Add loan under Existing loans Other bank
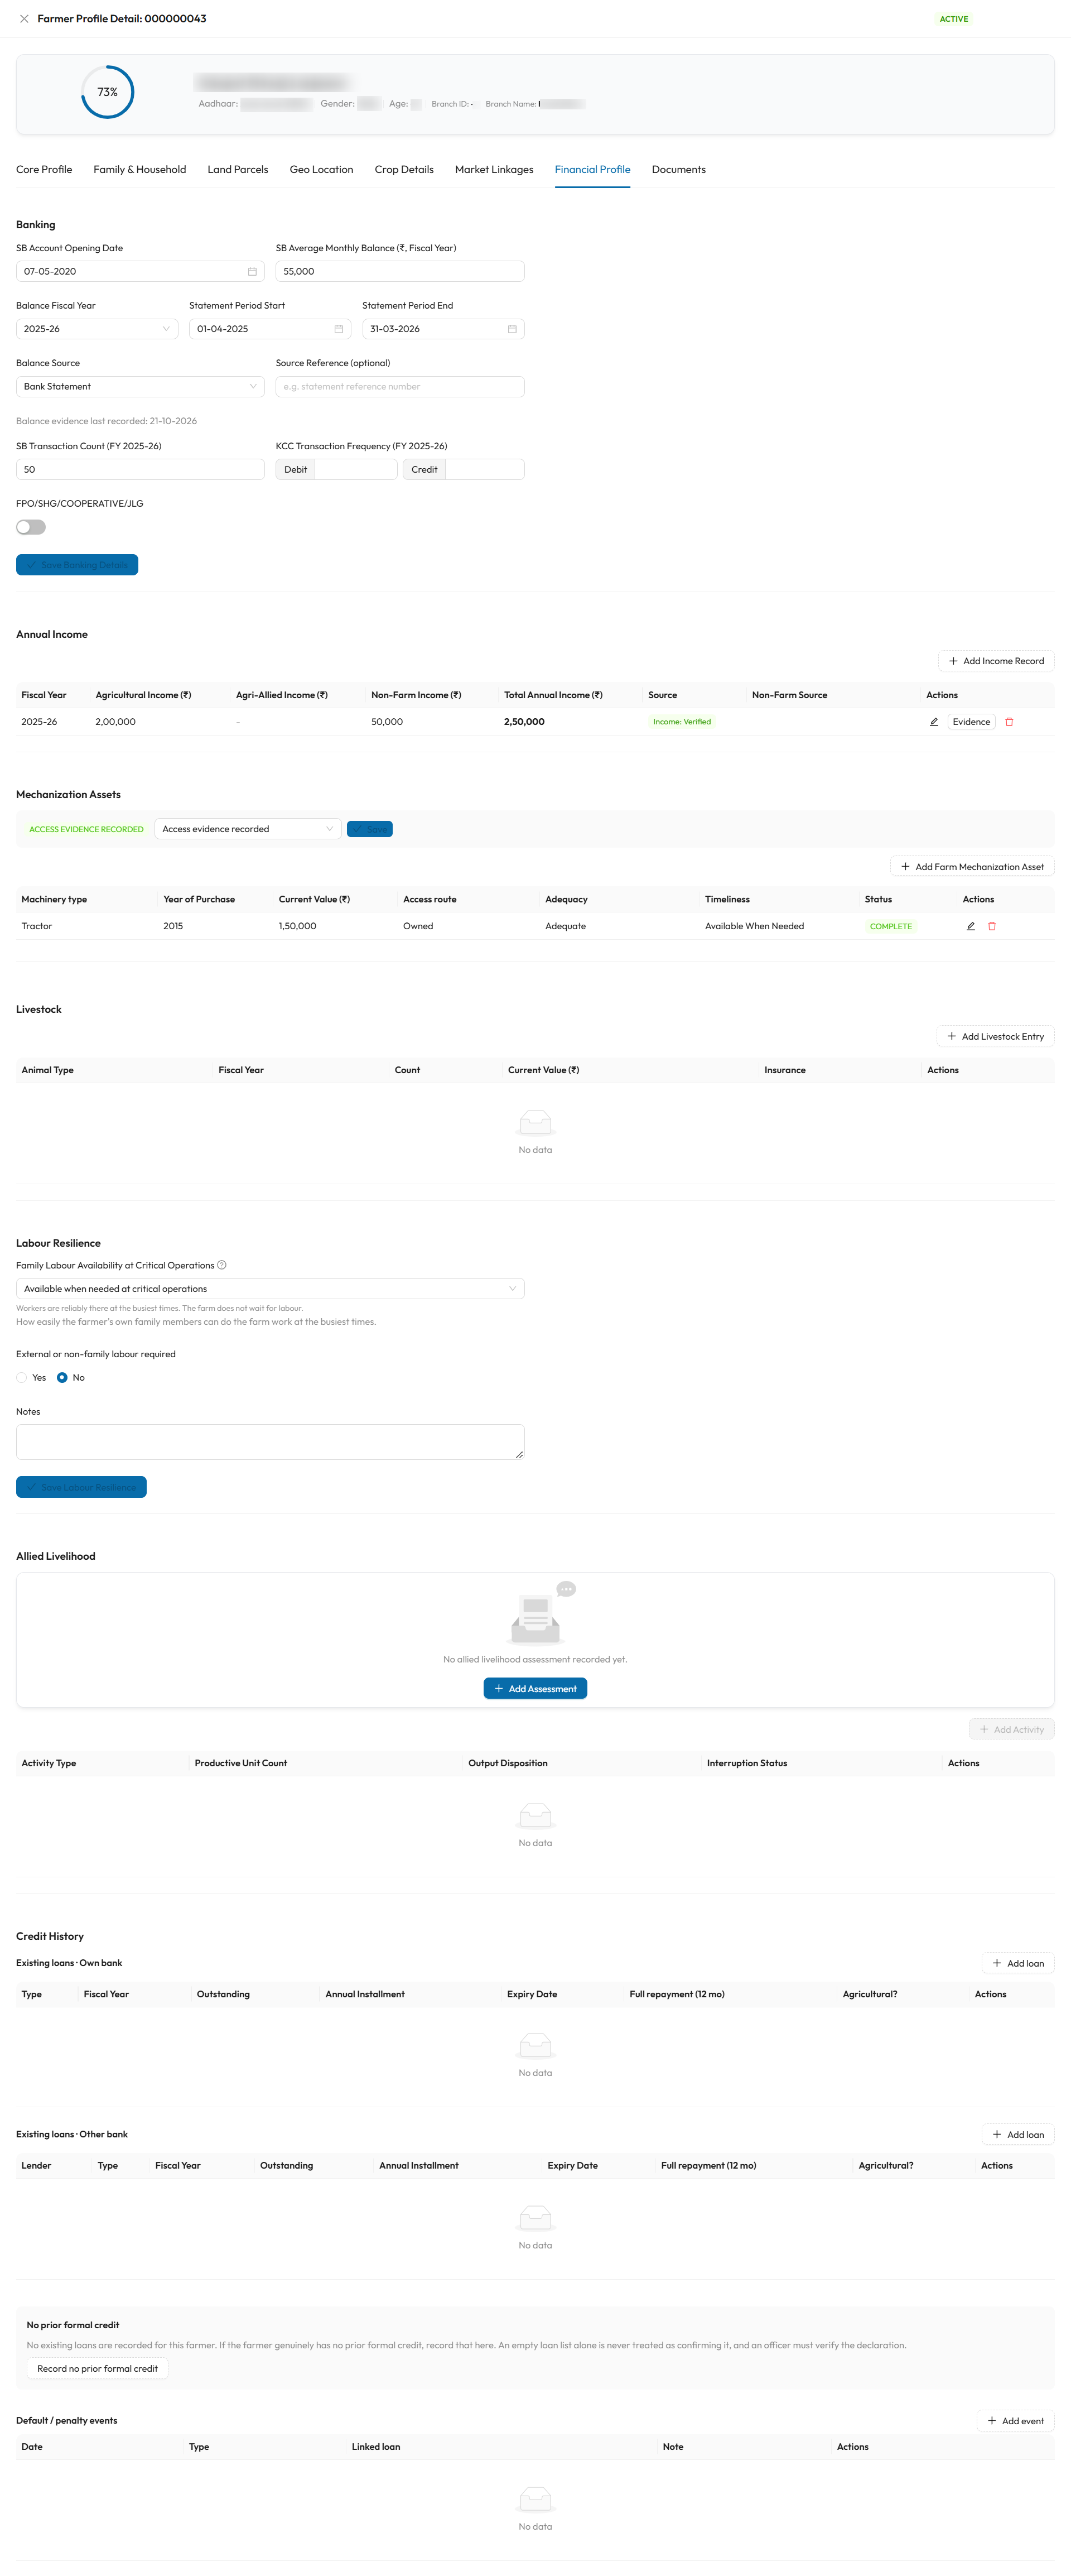The width and height of the screenshot is (1071, 2576). coord(1017,2135)
